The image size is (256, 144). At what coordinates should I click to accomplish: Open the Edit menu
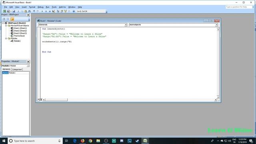coord(11,7)
